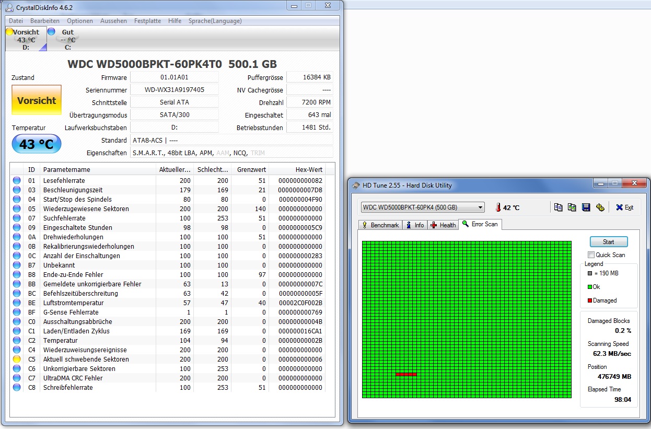Click the Gemeldete unkorrigierbare Fehler row name
651x429 pixels.
click(x=92, y=284)
